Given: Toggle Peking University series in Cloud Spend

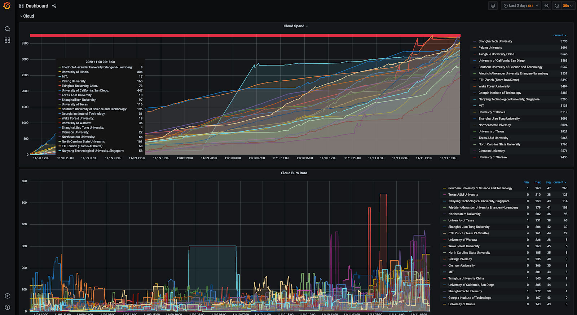Looking at the screenshot, I should click(490, 48).
